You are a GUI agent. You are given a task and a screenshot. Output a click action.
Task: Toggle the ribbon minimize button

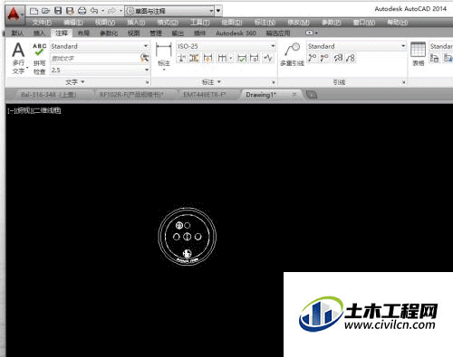(x=310, y=33)
